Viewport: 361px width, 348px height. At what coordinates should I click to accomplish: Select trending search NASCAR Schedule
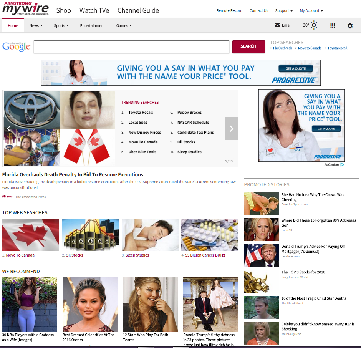[x=193, y=122]
